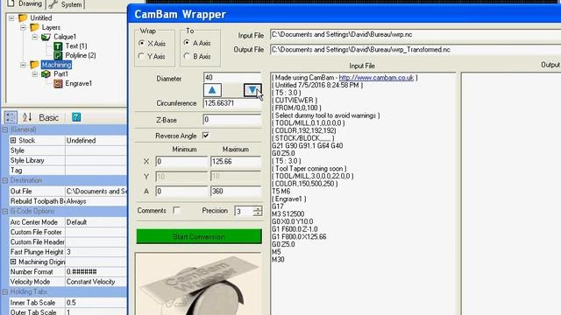Click the Z-Base input field
Image resolution: width=561 pixels, height=315 pixels.
pyautogui.click(x=232, y=120)
